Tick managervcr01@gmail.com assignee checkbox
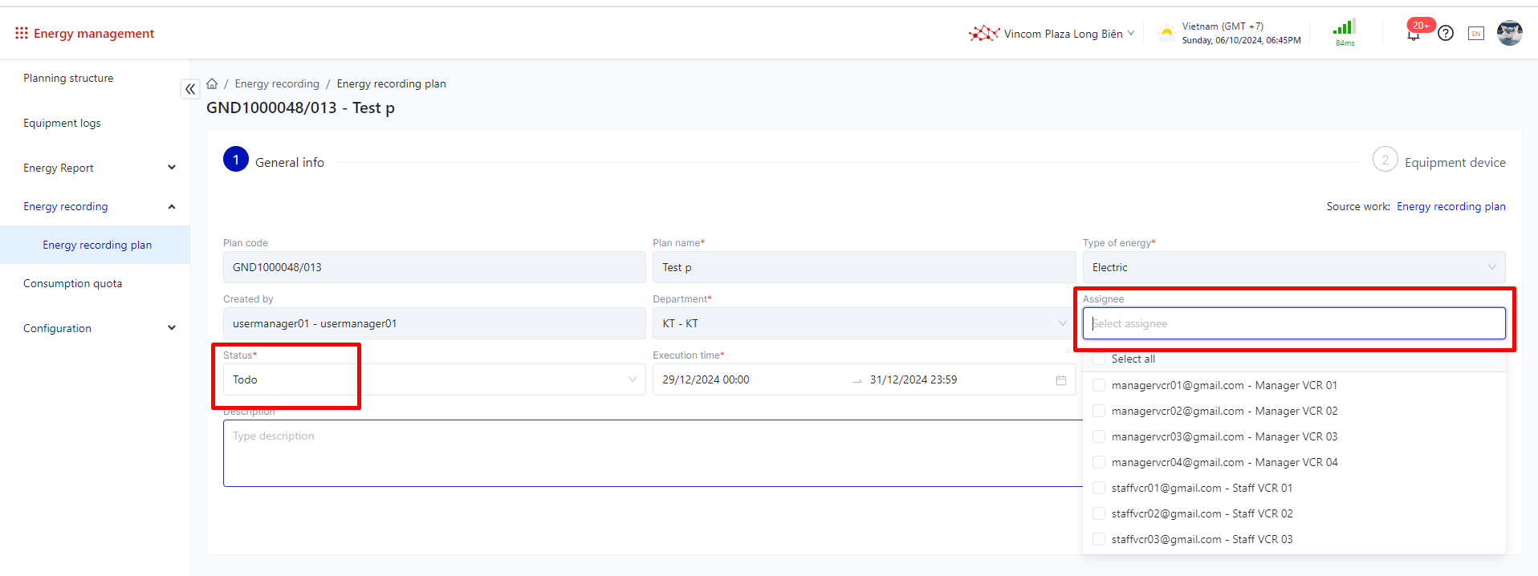The width and height of the screenshot is (1538, 576). click(x=1099, y=385)
